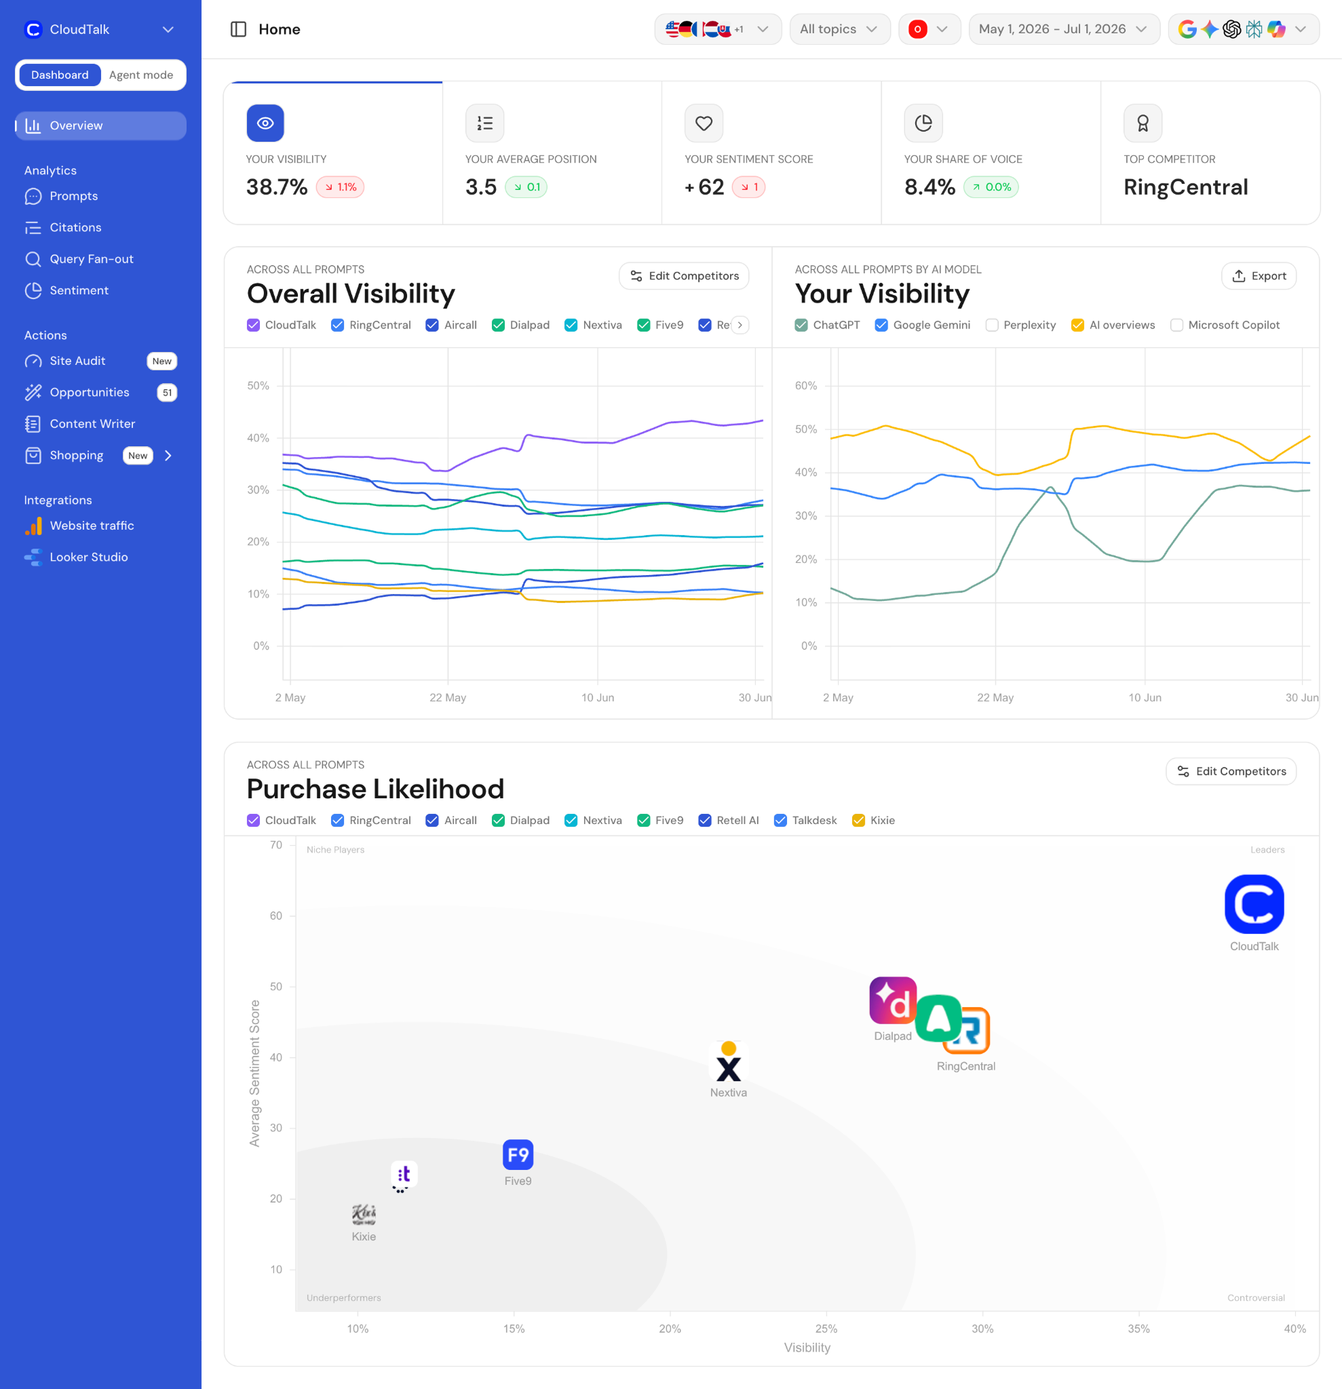Click the Top Competitor RingCentral card
The width and height of the screenshot is (1342, 1389).
pyautogui.click(x=1210, y=153)
